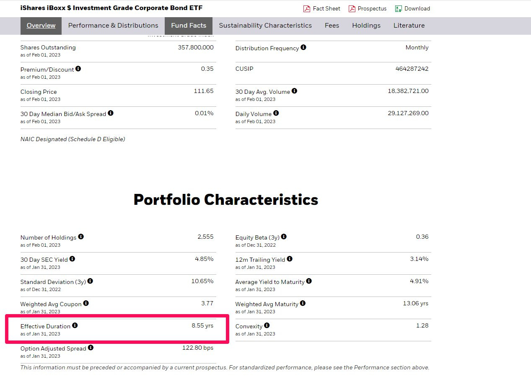
Task: Click the prospectus disclaimer text
Action: pyautogui.click(x=225, y=368)
